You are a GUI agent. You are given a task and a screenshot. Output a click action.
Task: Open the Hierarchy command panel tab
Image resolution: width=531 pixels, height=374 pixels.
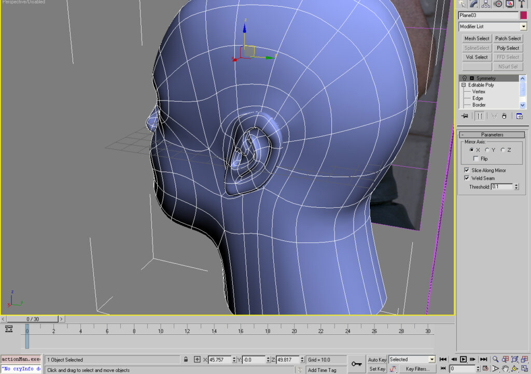486,4
